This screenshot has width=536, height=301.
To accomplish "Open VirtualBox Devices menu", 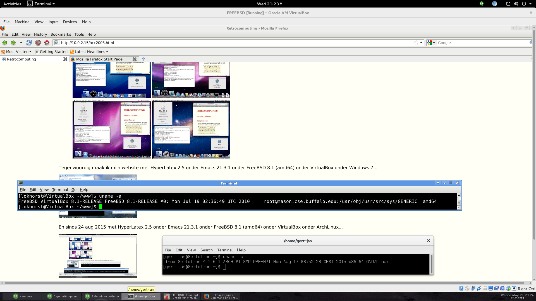I will 70,22.
